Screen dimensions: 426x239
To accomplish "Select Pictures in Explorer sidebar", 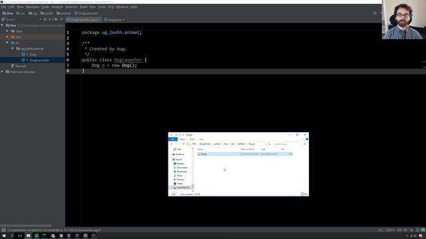I will (x=179, y=180).
